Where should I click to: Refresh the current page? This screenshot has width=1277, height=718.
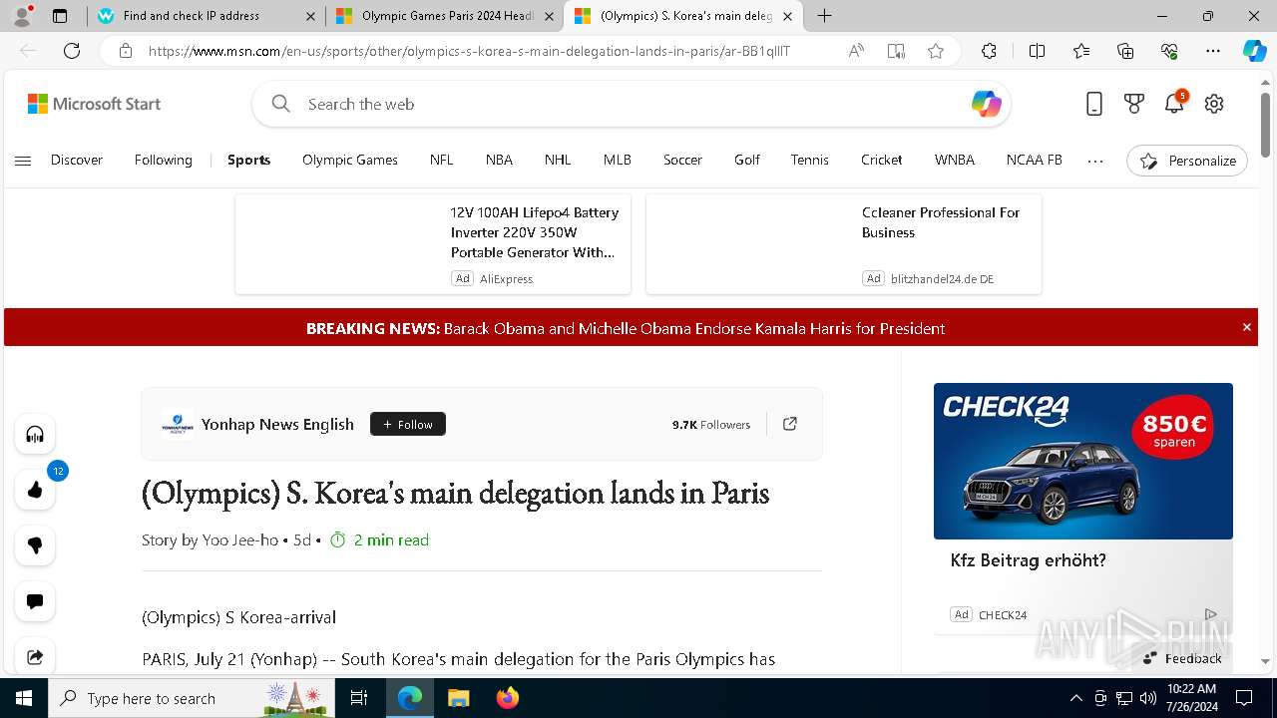coord(72,51)
